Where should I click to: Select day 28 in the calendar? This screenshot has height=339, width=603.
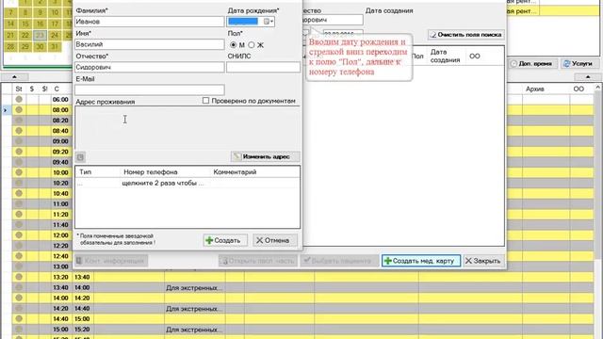[x=10, y=47]
